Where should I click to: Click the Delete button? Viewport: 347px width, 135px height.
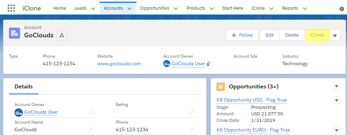coord(292,35)
